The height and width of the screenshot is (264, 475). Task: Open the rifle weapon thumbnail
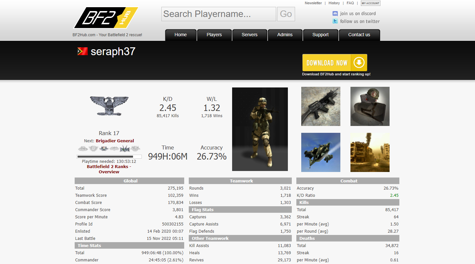tap(321, 106)
